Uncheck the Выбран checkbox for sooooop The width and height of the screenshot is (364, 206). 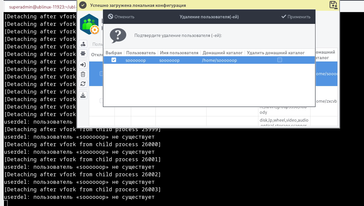click(x=114, y=60)
